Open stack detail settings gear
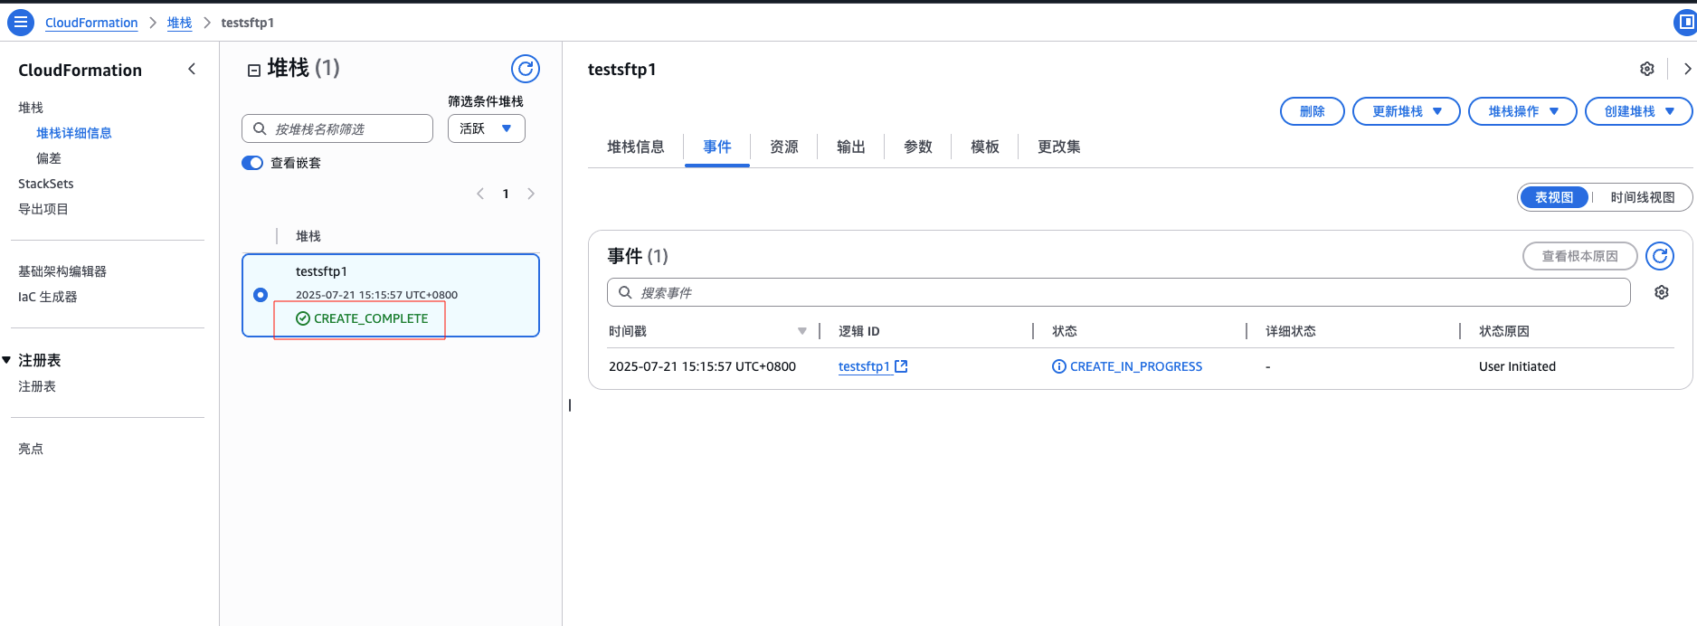The height and width of the screenshot is (626, 1697). tap(1647, 69)
